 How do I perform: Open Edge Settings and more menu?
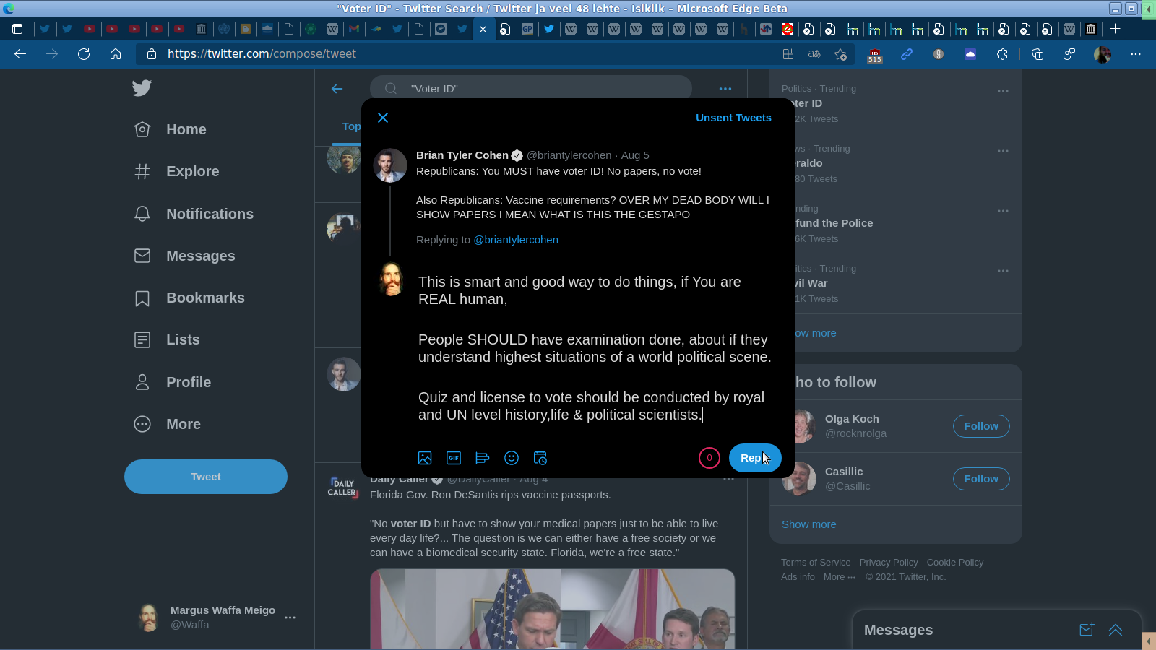(x=1136, y=54)
